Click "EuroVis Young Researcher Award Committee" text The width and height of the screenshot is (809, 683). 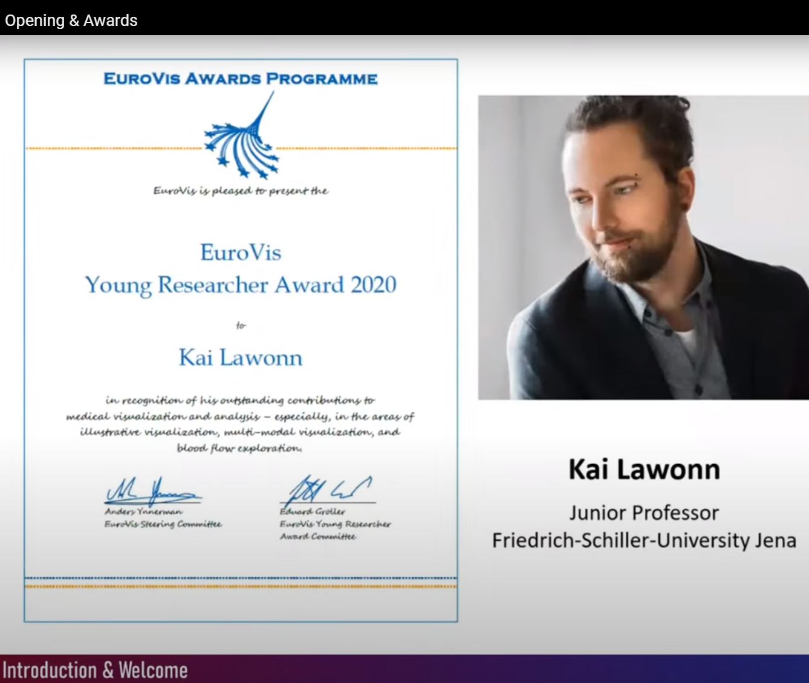335,530
